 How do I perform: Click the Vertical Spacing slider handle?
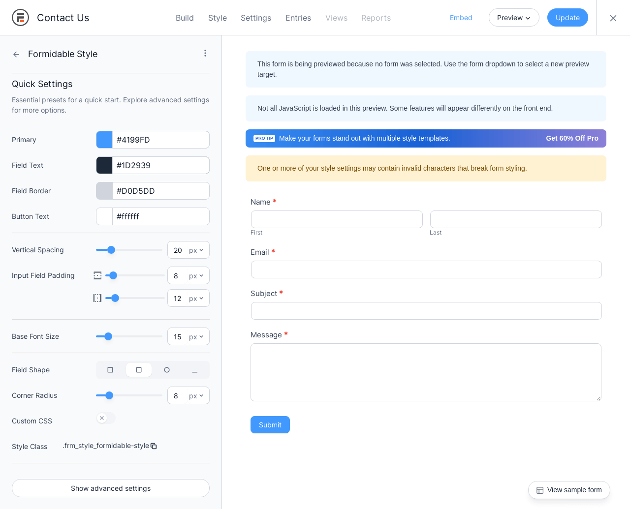111,250
